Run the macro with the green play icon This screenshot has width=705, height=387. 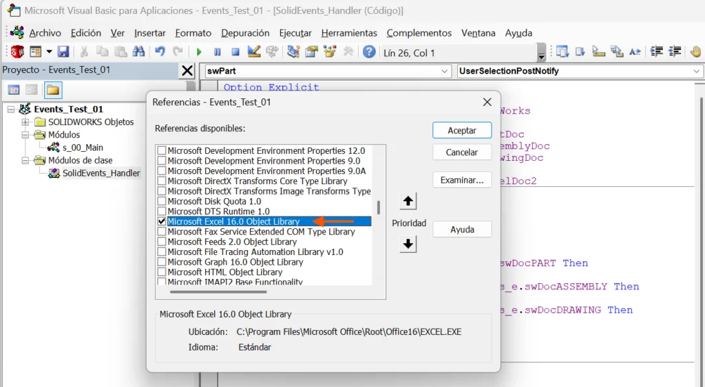tap(199, 52)
